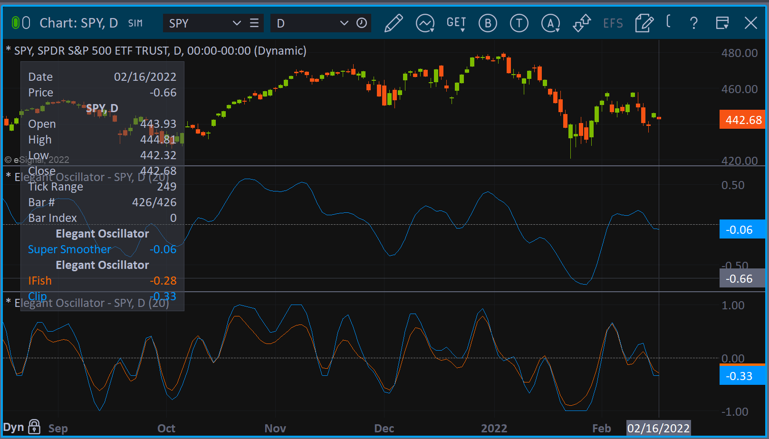Viewport: 769px width, 439px height.
Task: Click the Tick Range row in data window
Action: click(x=102, y=187)
